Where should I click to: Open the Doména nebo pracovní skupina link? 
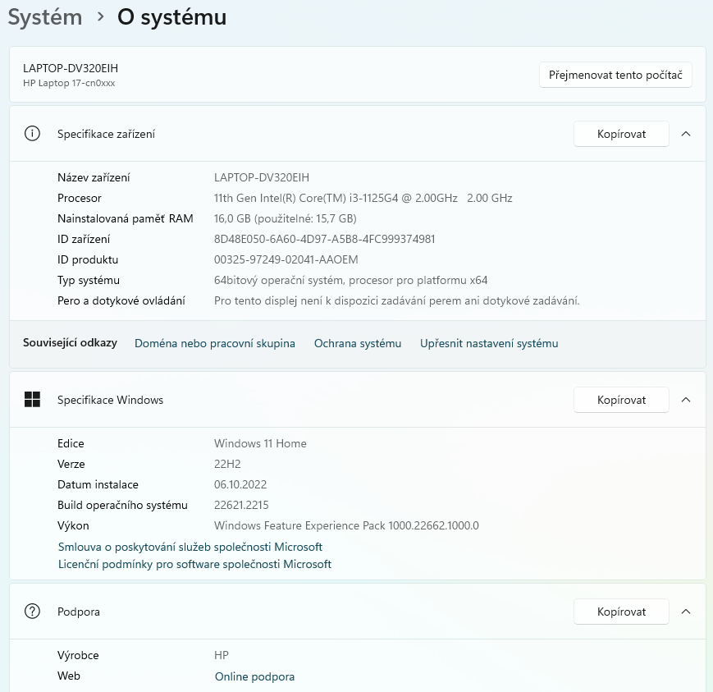[214, 343]
